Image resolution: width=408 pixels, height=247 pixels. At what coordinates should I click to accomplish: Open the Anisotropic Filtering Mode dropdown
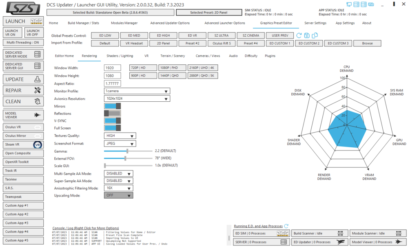coord(118,188)
